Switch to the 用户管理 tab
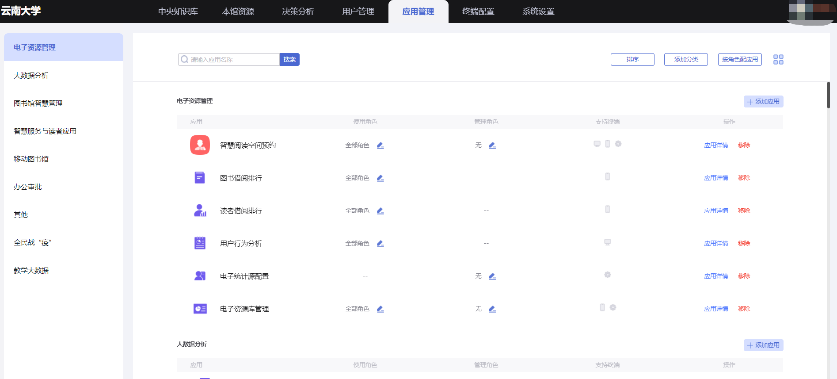The height and width of the screenshot is (379, 837). tap(358, 11)
